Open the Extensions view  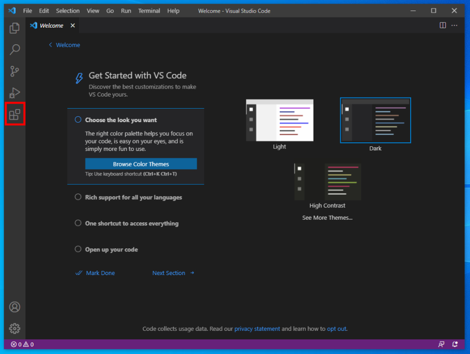tap(15, 115)
